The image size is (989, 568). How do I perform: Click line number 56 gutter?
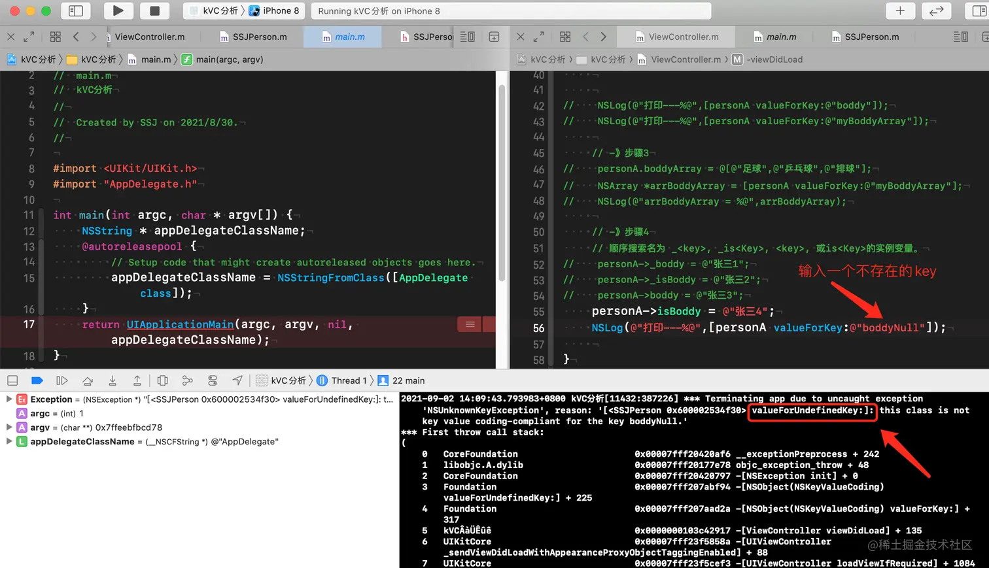pos(538,328)
